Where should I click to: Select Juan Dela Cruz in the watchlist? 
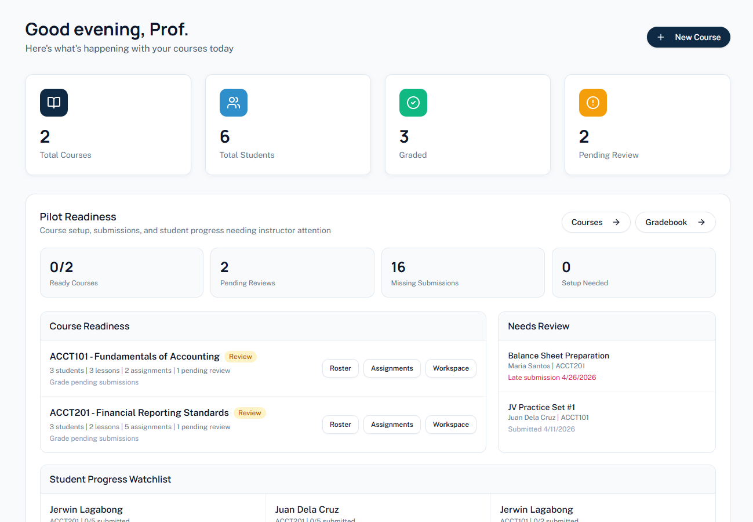tap(307, 510)
